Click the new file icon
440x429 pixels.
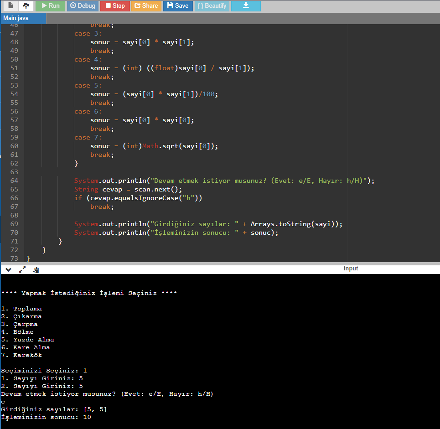click(10, 6)
